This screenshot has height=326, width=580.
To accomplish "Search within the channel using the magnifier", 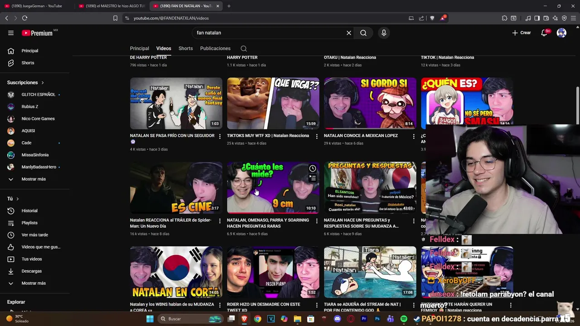I will pos(244,48).
